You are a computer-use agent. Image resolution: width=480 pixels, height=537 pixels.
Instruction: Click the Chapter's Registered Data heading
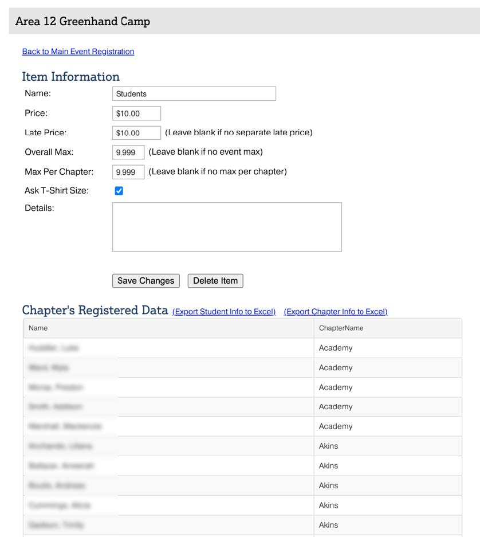coord(95,311)
